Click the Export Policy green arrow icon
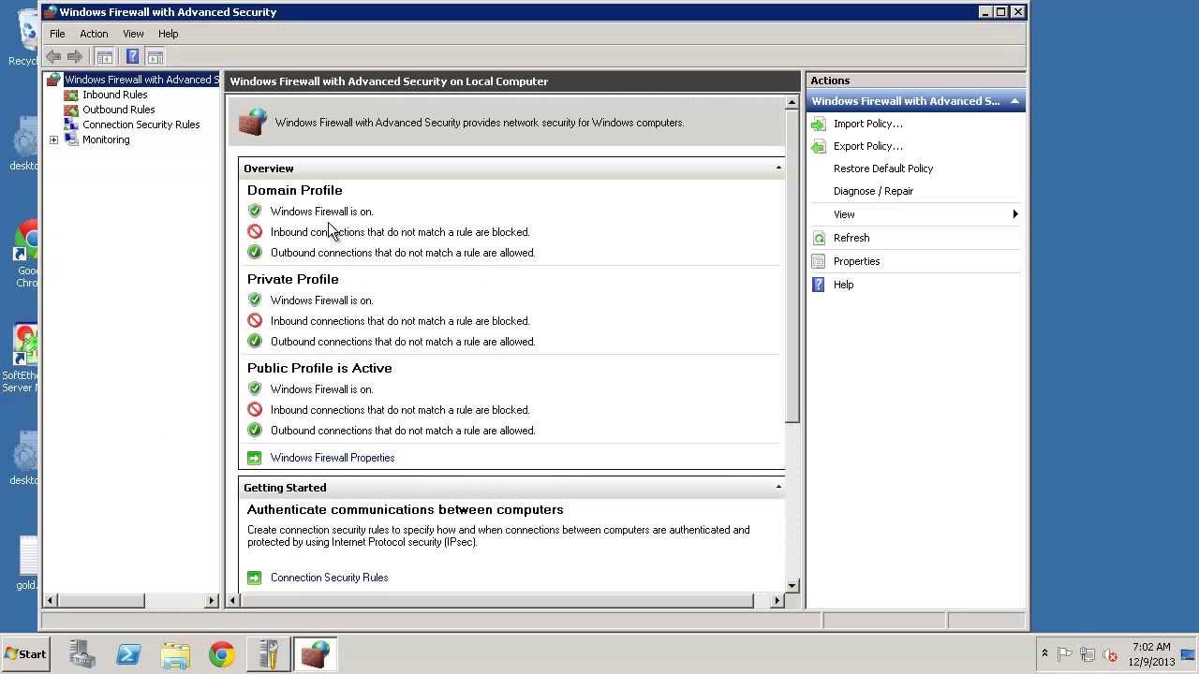 [x=819, y=146]
